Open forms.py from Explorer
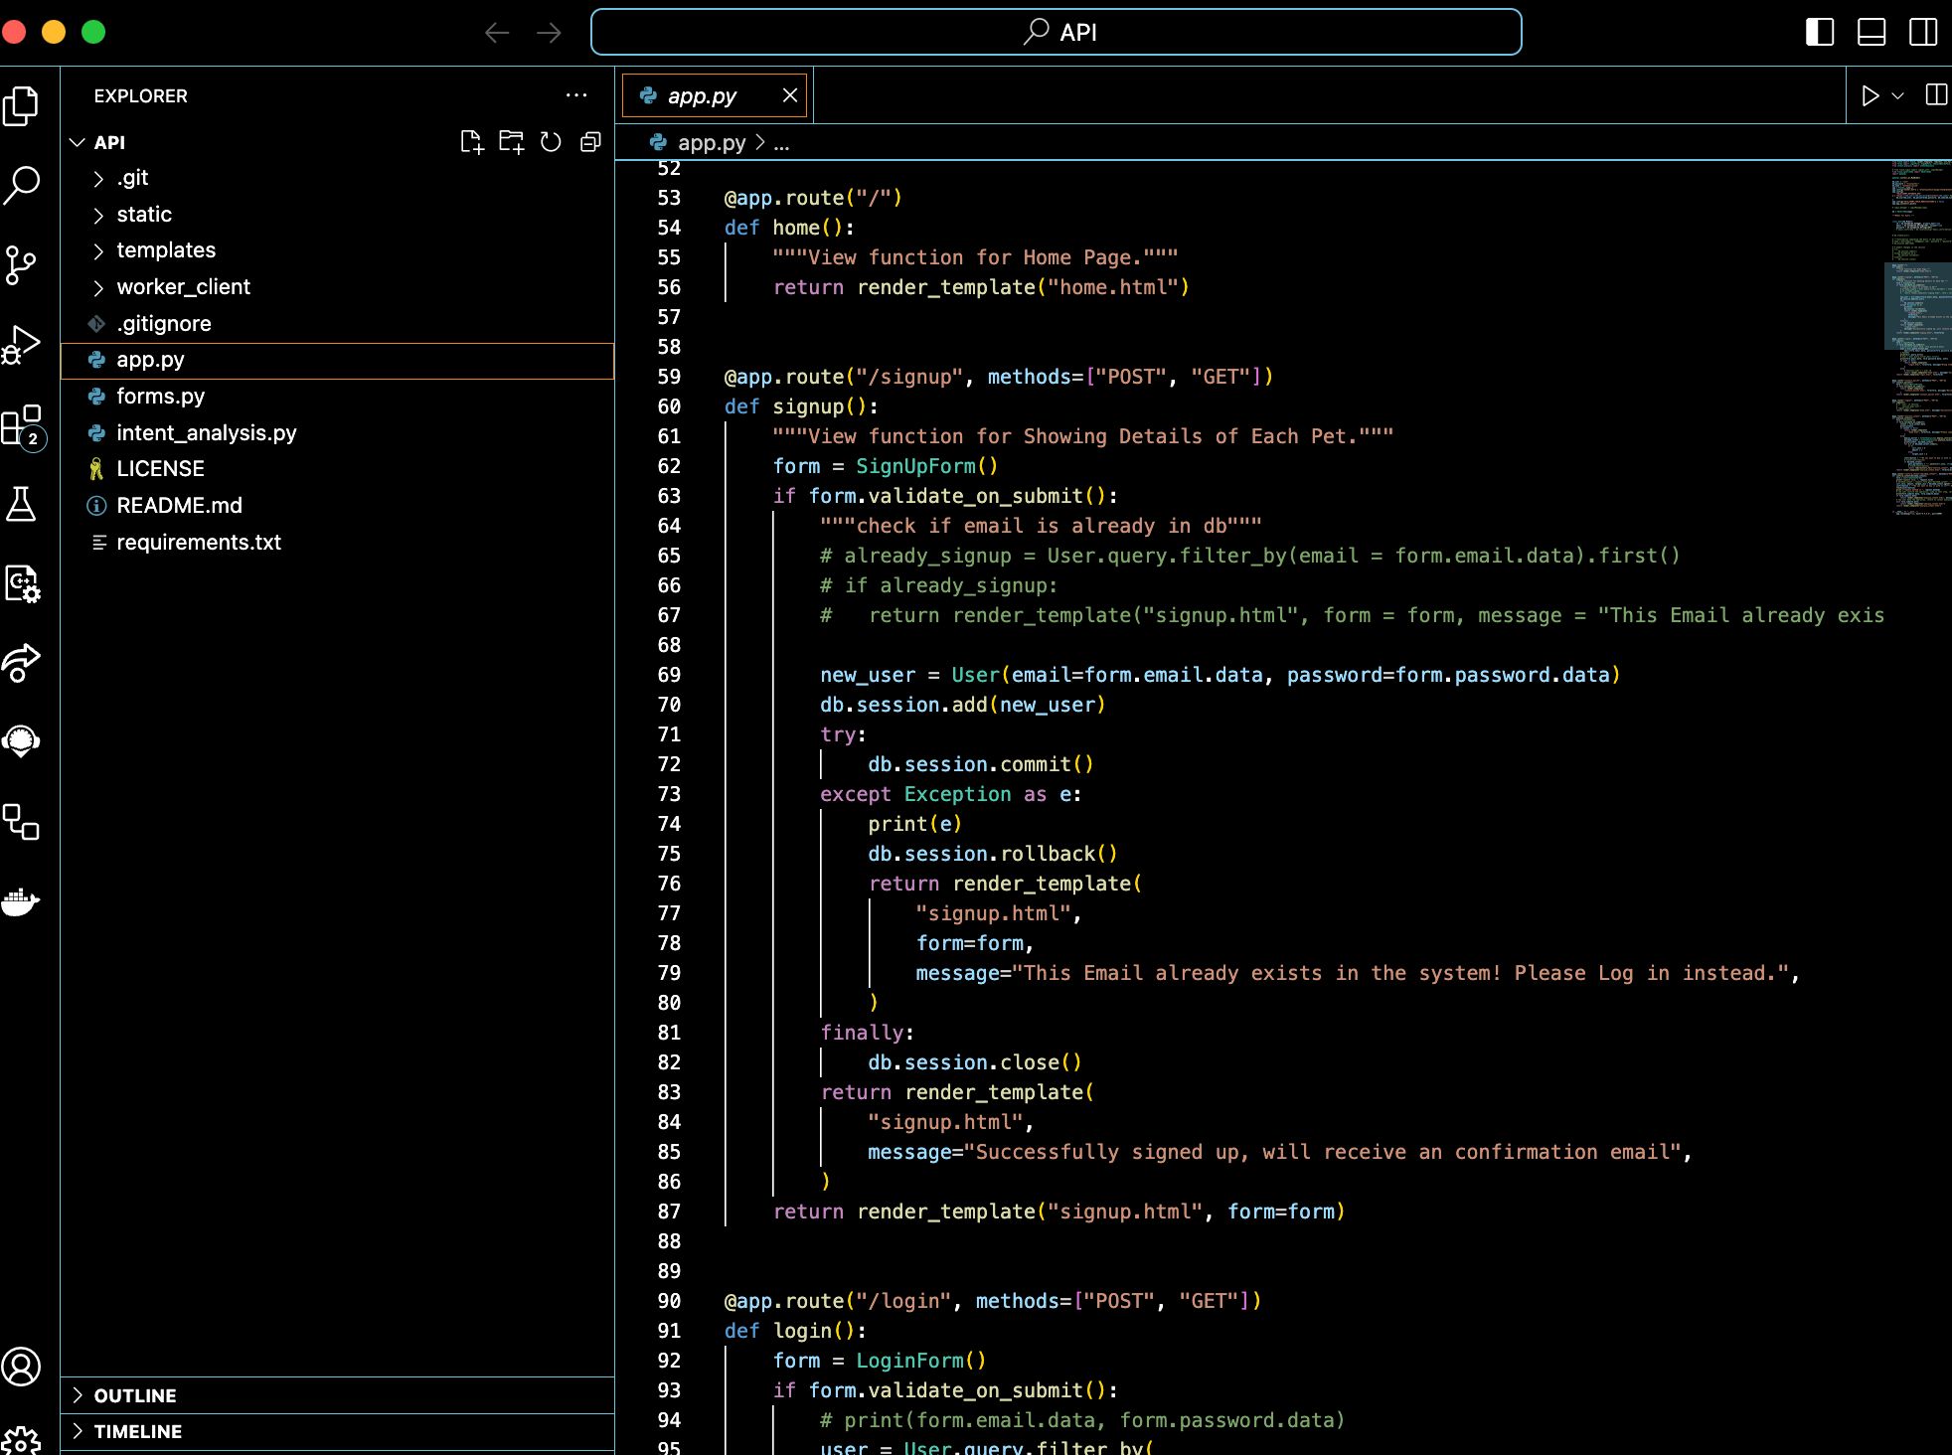Screen dimensions: 1952x1455 [x=337, y=397]
